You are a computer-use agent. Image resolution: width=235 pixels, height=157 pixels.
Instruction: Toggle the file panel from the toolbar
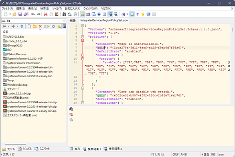(x=83, y=14)
